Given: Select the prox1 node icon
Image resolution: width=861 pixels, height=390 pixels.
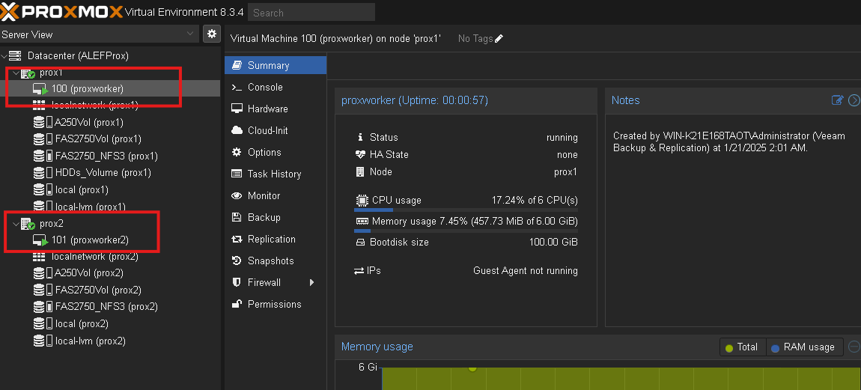Looking at the screenshot, I should coord(28,73).
